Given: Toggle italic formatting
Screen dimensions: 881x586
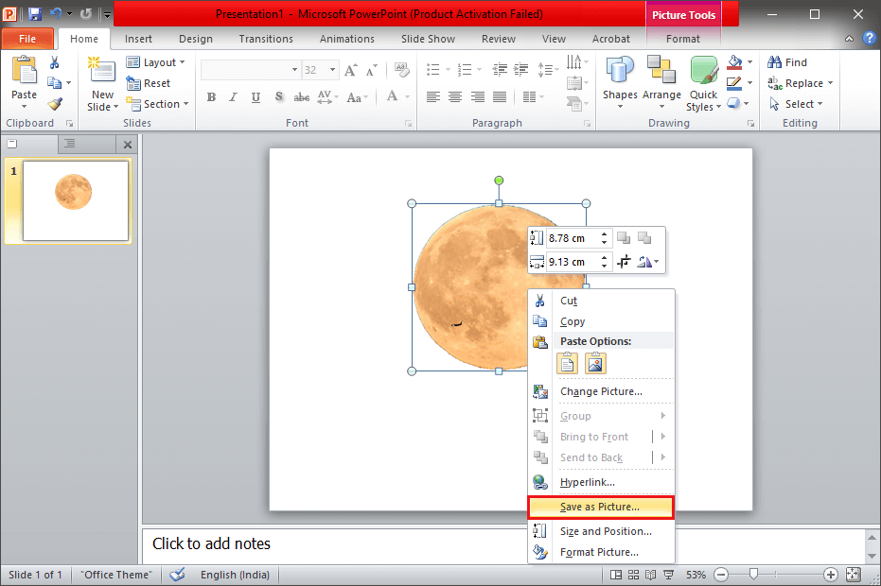Looking at the screenshot, I should (234, 95).
